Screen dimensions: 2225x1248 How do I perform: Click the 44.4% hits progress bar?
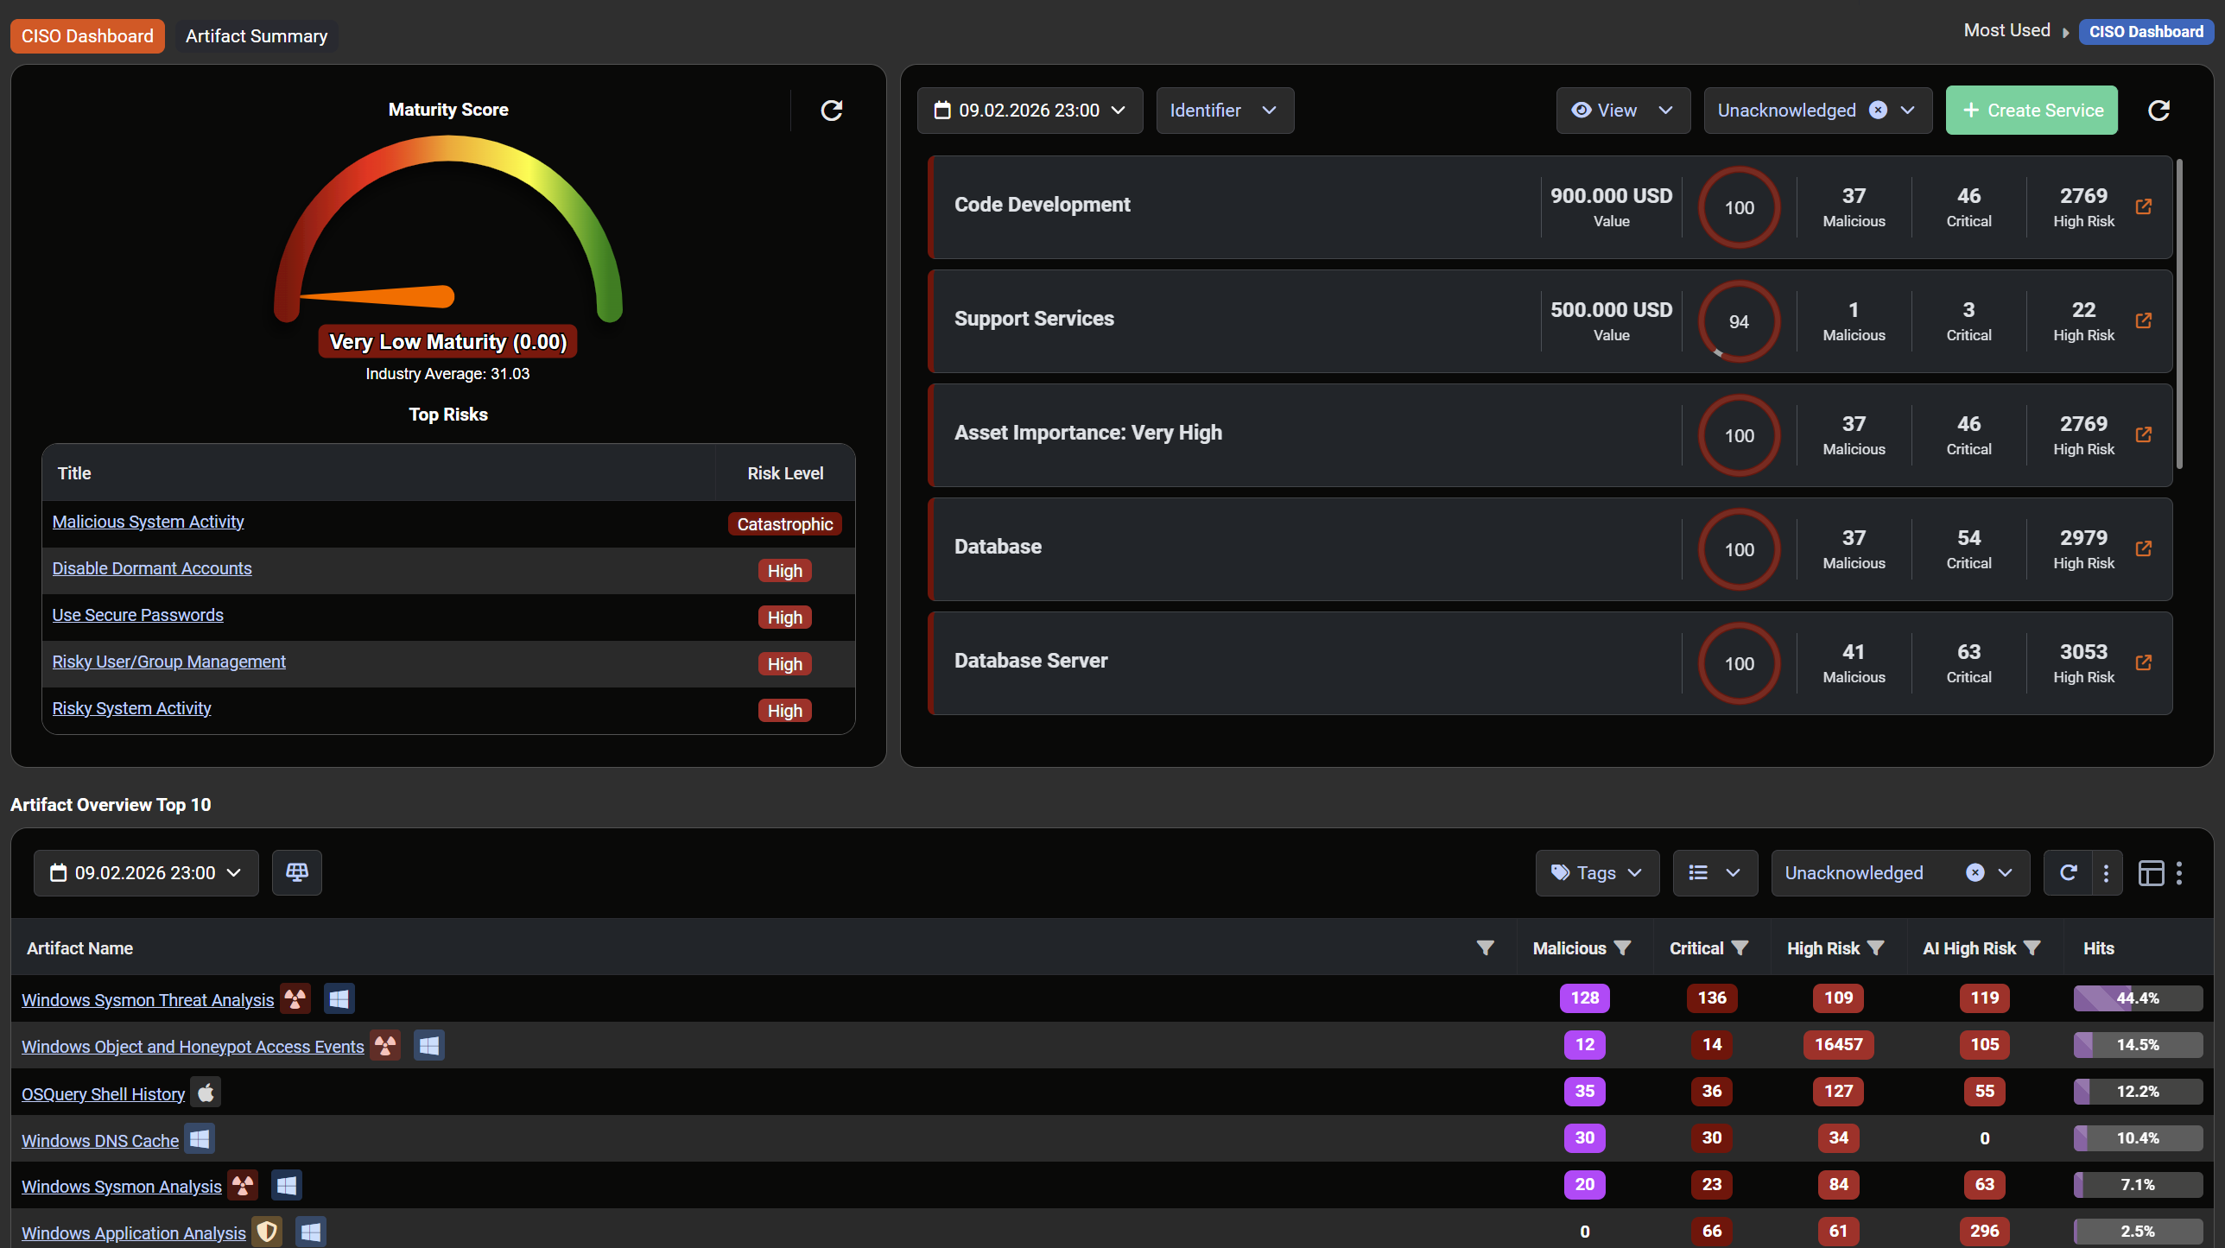[x=2137, y=998]
